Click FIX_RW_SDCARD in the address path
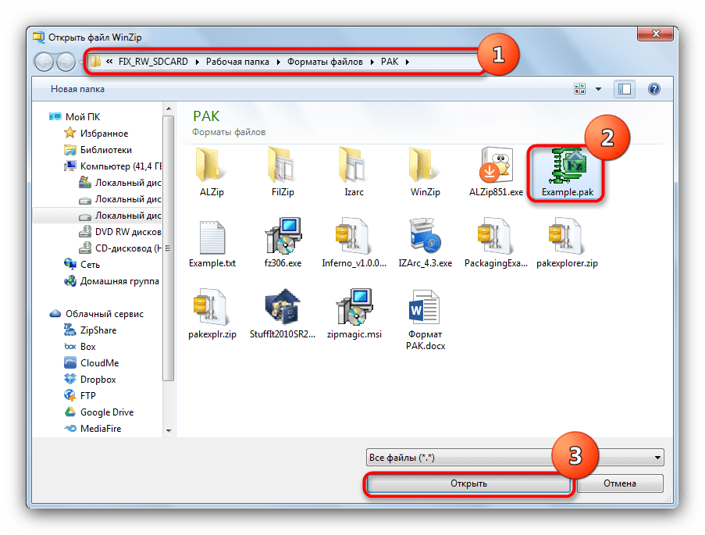The width and height of the screenshot is (705, 535). [153, 62]
